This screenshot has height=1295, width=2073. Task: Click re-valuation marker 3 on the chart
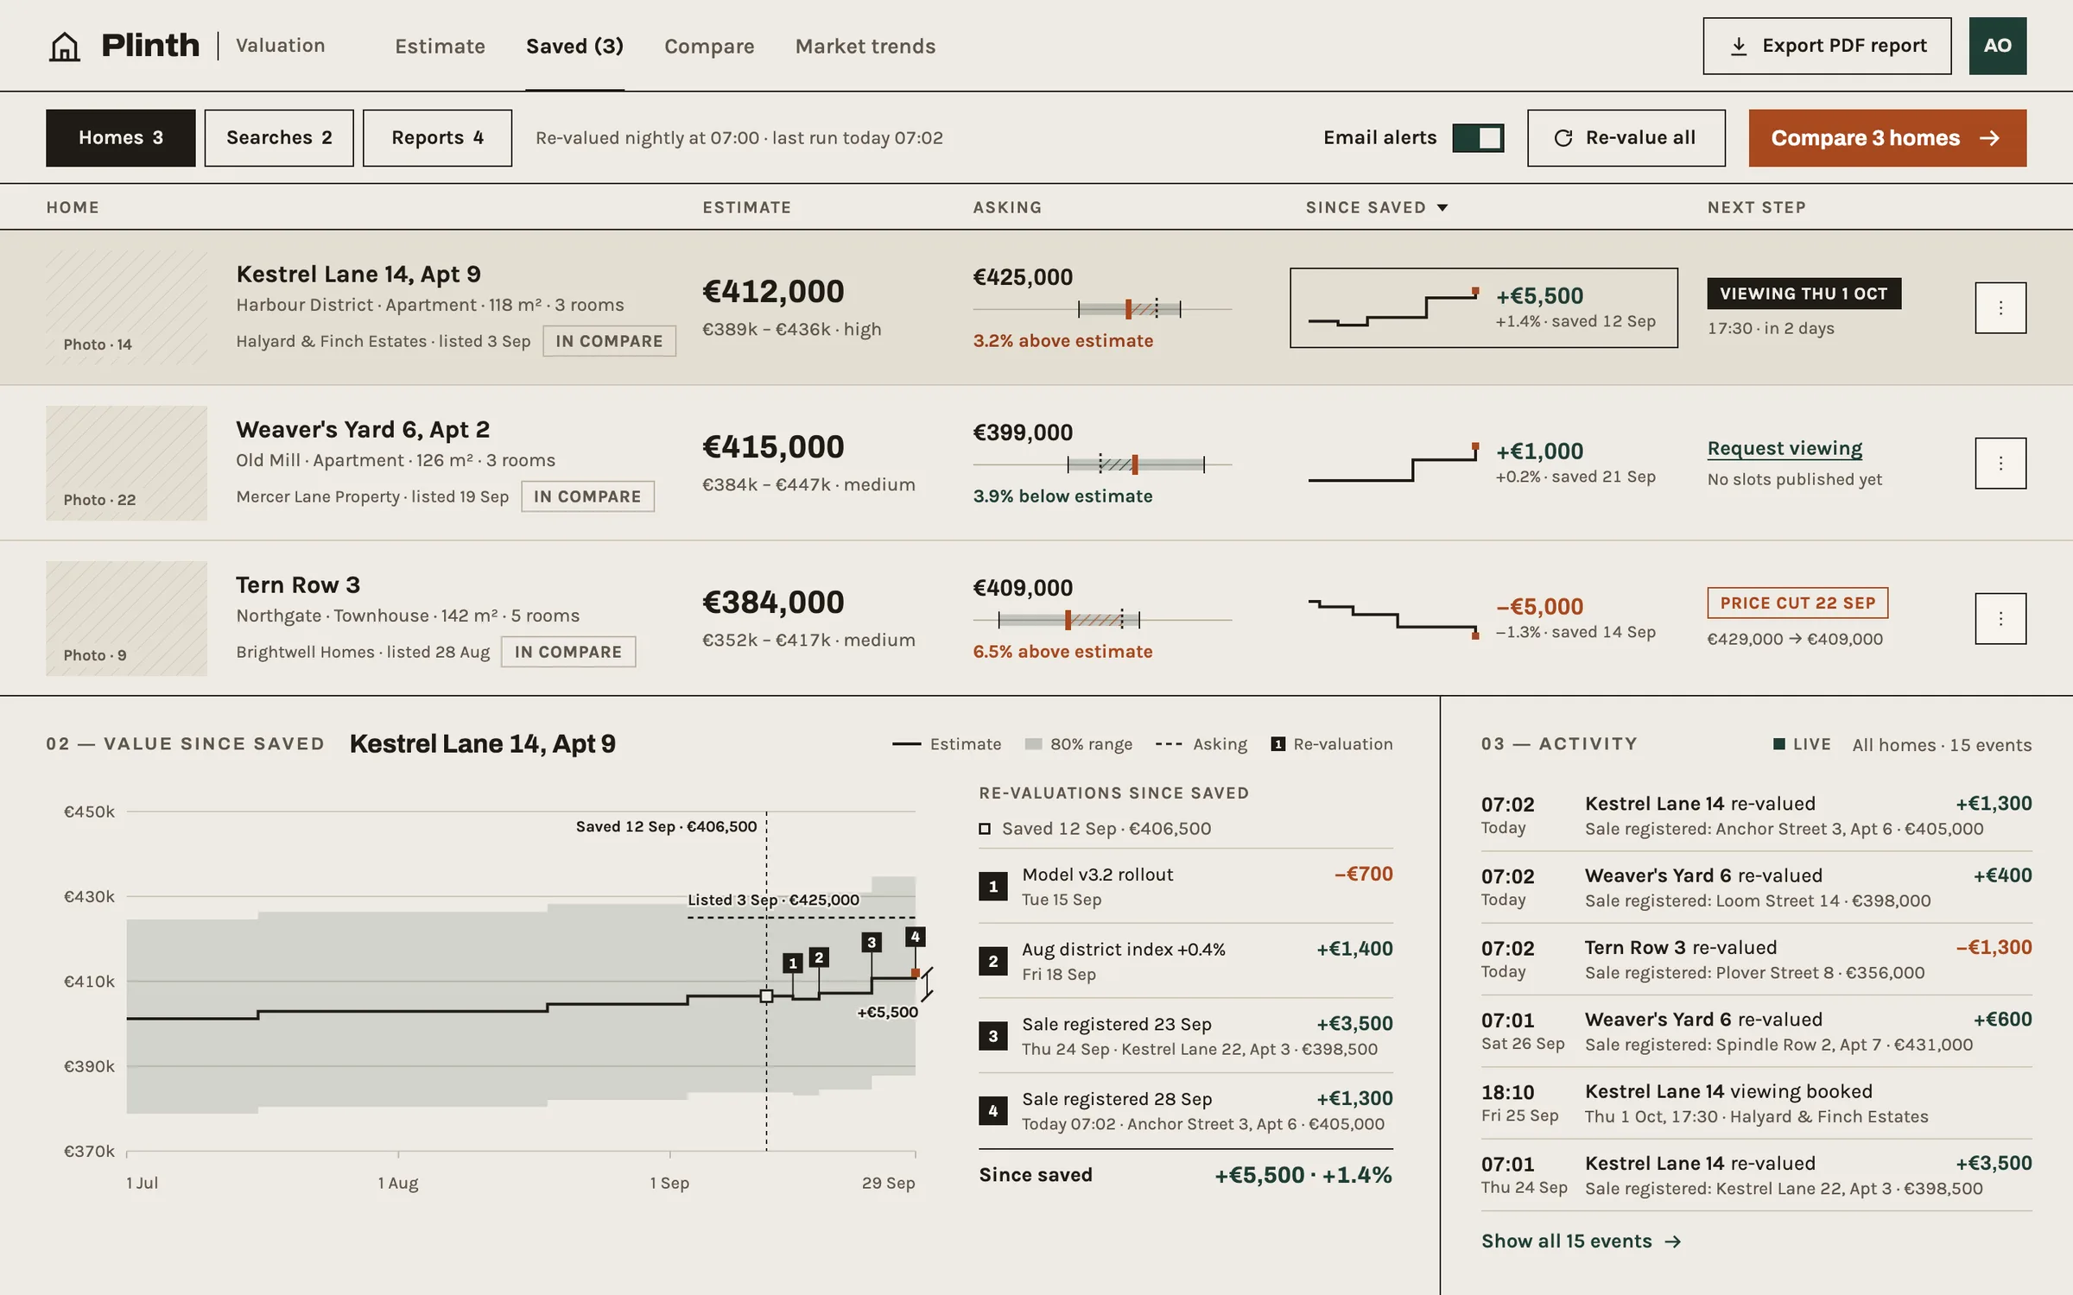(x=872, y=942)
